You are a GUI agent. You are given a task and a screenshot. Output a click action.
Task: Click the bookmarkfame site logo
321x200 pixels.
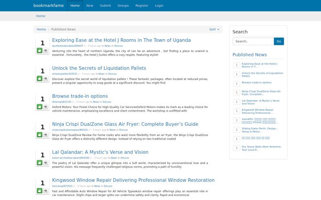tap(49, 5)
